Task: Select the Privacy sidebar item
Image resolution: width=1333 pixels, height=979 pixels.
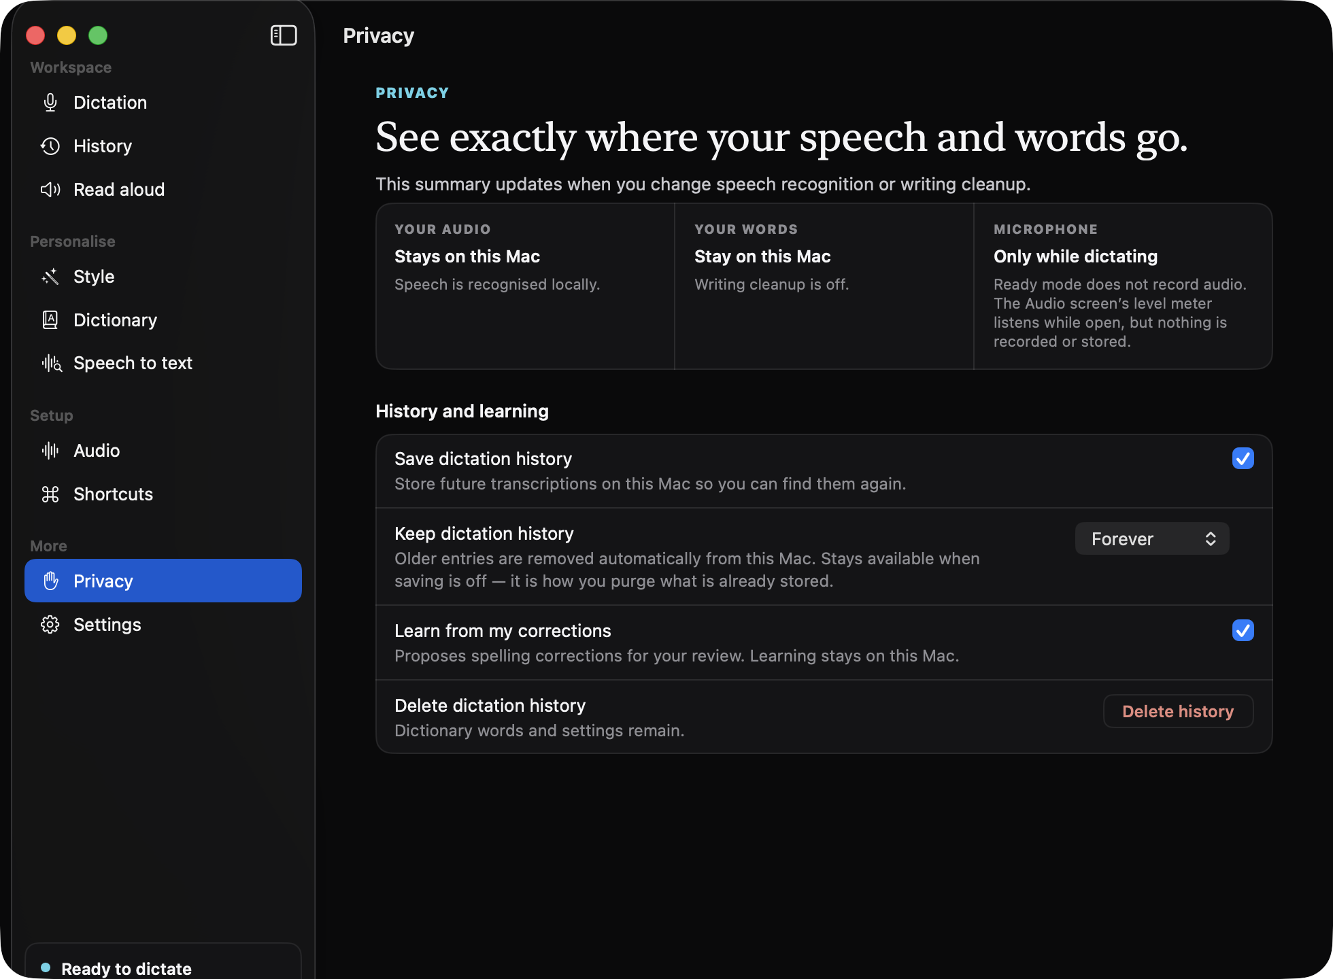Action: pos(163,581)
